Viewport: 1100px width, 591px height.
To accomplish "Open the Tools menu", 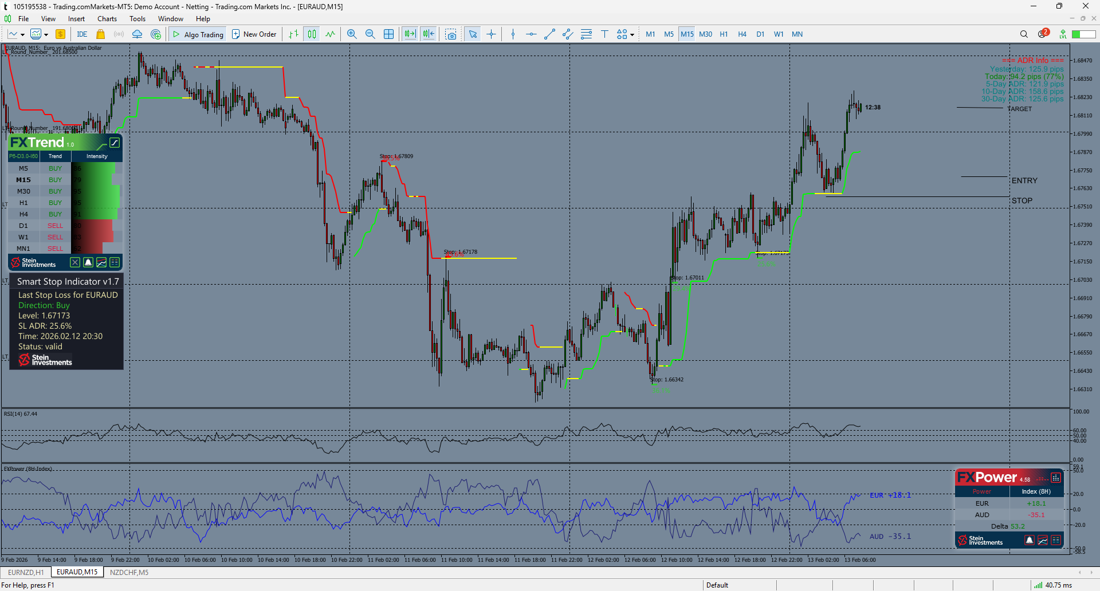I will pyautogui.click(x=137, y=19).
